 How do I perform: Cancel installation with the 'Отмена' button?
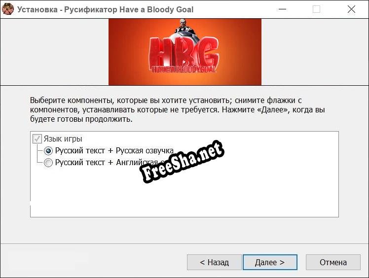333,262
